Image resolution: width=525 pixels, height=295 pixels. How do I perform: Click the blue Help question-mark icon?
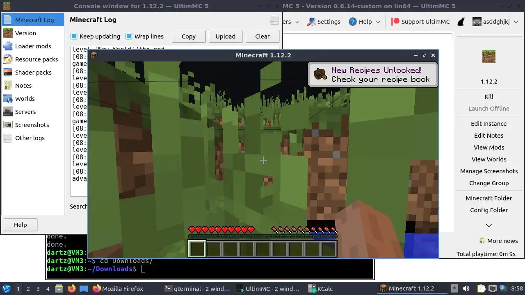(x=353, y=22)
